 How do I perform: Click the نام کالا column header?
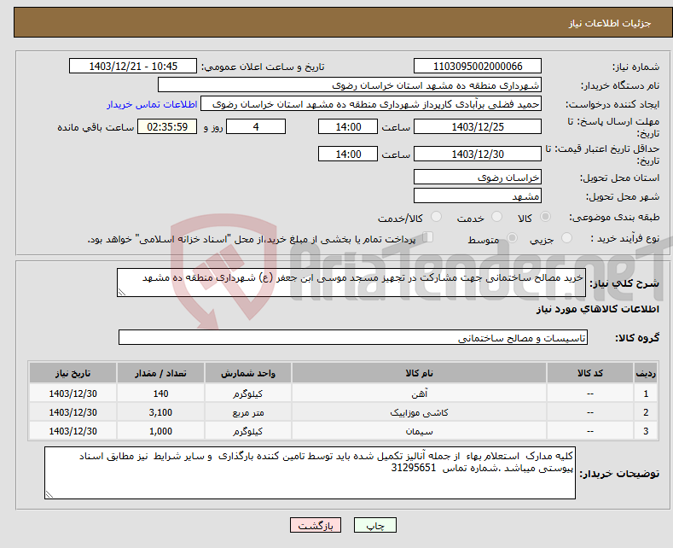[419, 373]
